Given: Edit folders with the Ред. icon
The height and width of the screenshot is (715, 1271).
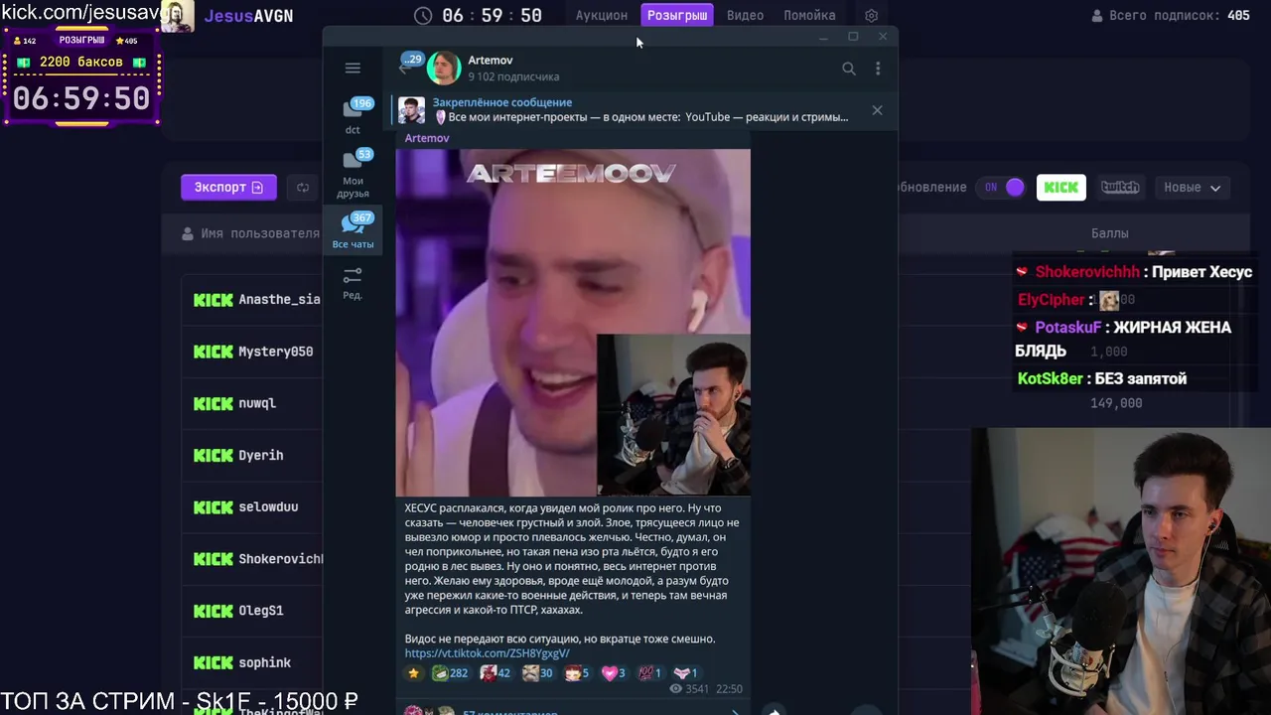Looking at the screenshot, I should pos(353,283).
